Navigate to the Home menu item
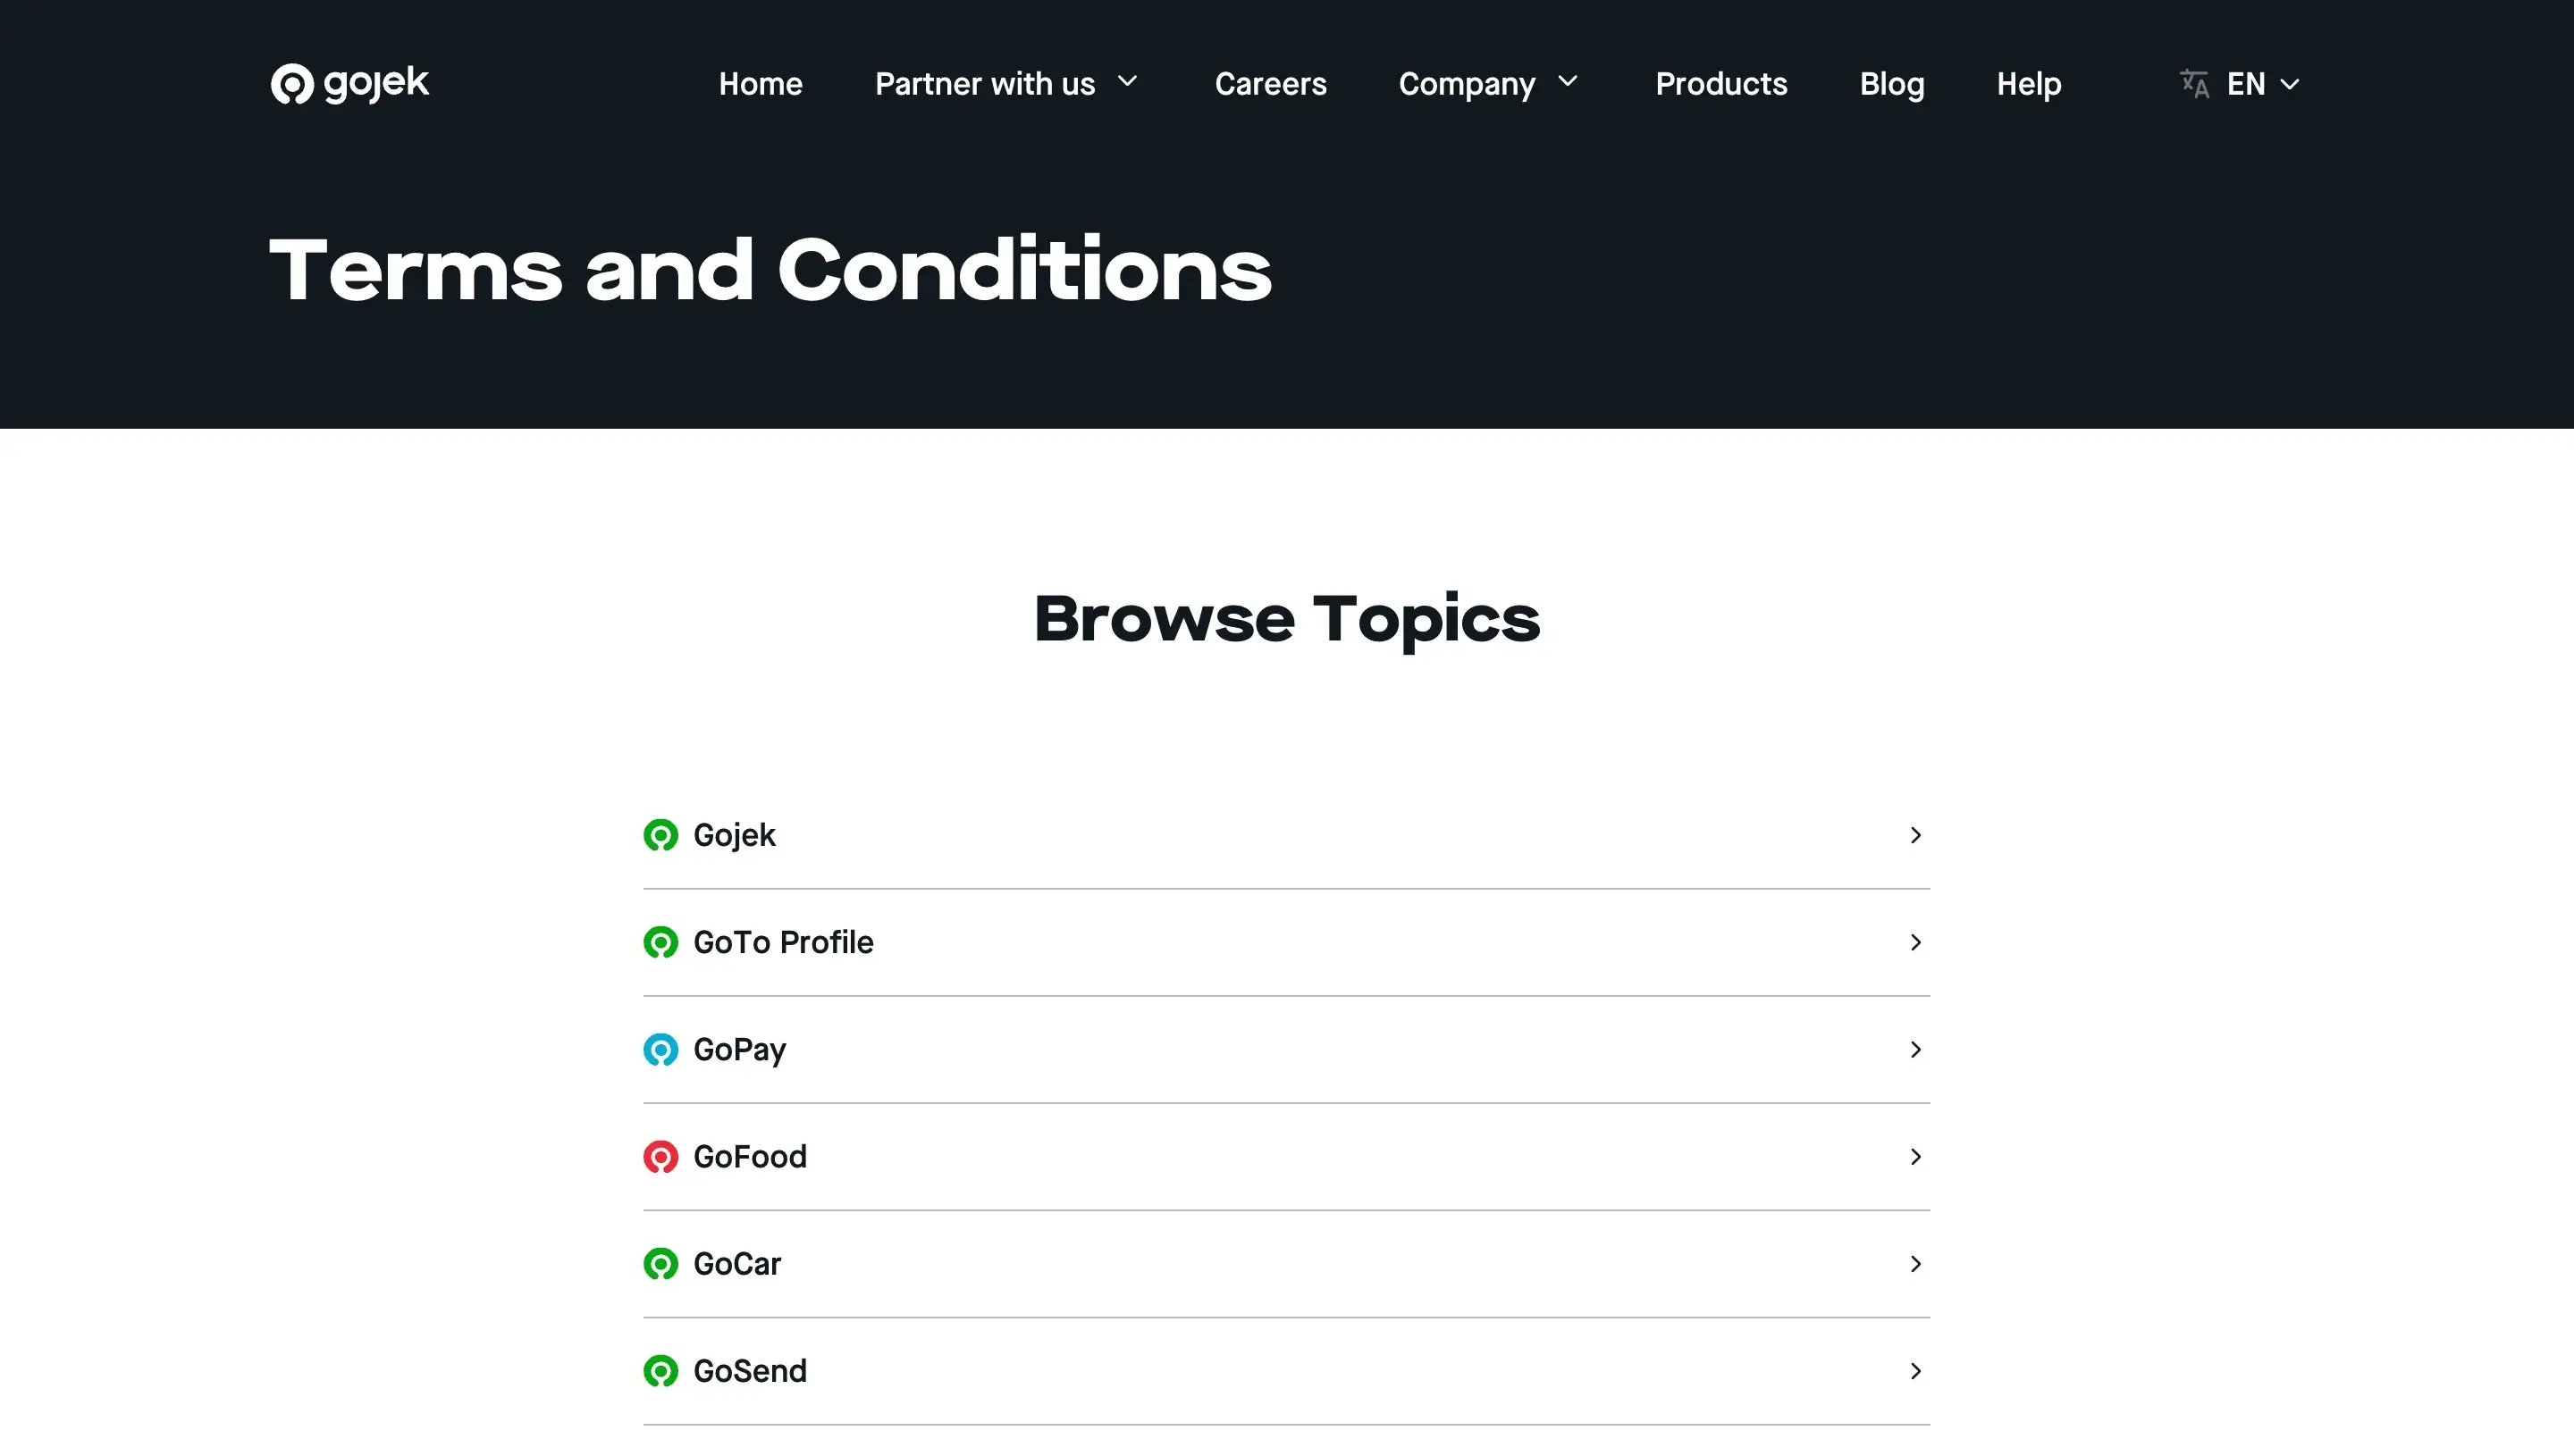Image resolution: width=2574 pixels, height=1456 pixels. coord(761,83)
